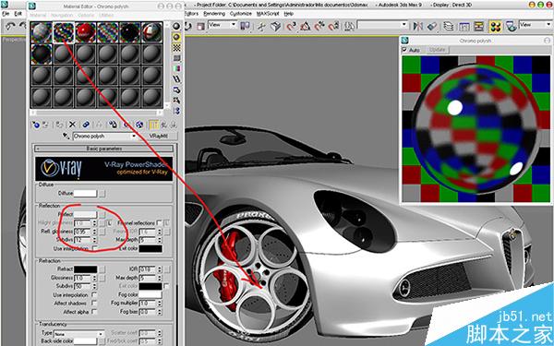Toggle the highlighted Show End Result icon
Viewport: 554px width, 346px height.
153,125
